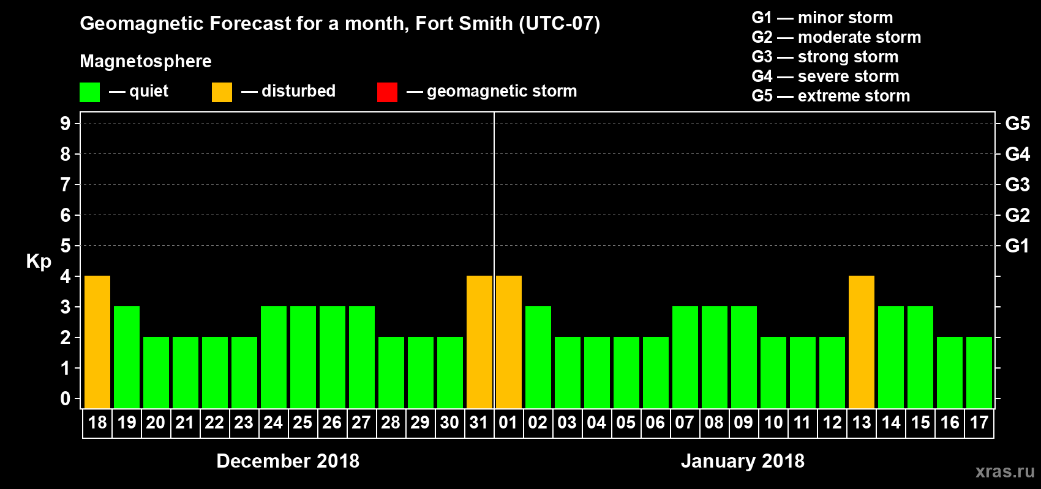This screenshot has width=1041, height=489.
Task: Click the date label 29 on the axis
Action: [420, 423]
